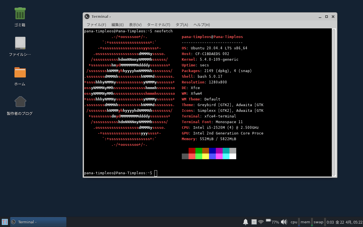Open the speaker volume control
Screen dimensions: 363x227
click(x=284, y=222)
